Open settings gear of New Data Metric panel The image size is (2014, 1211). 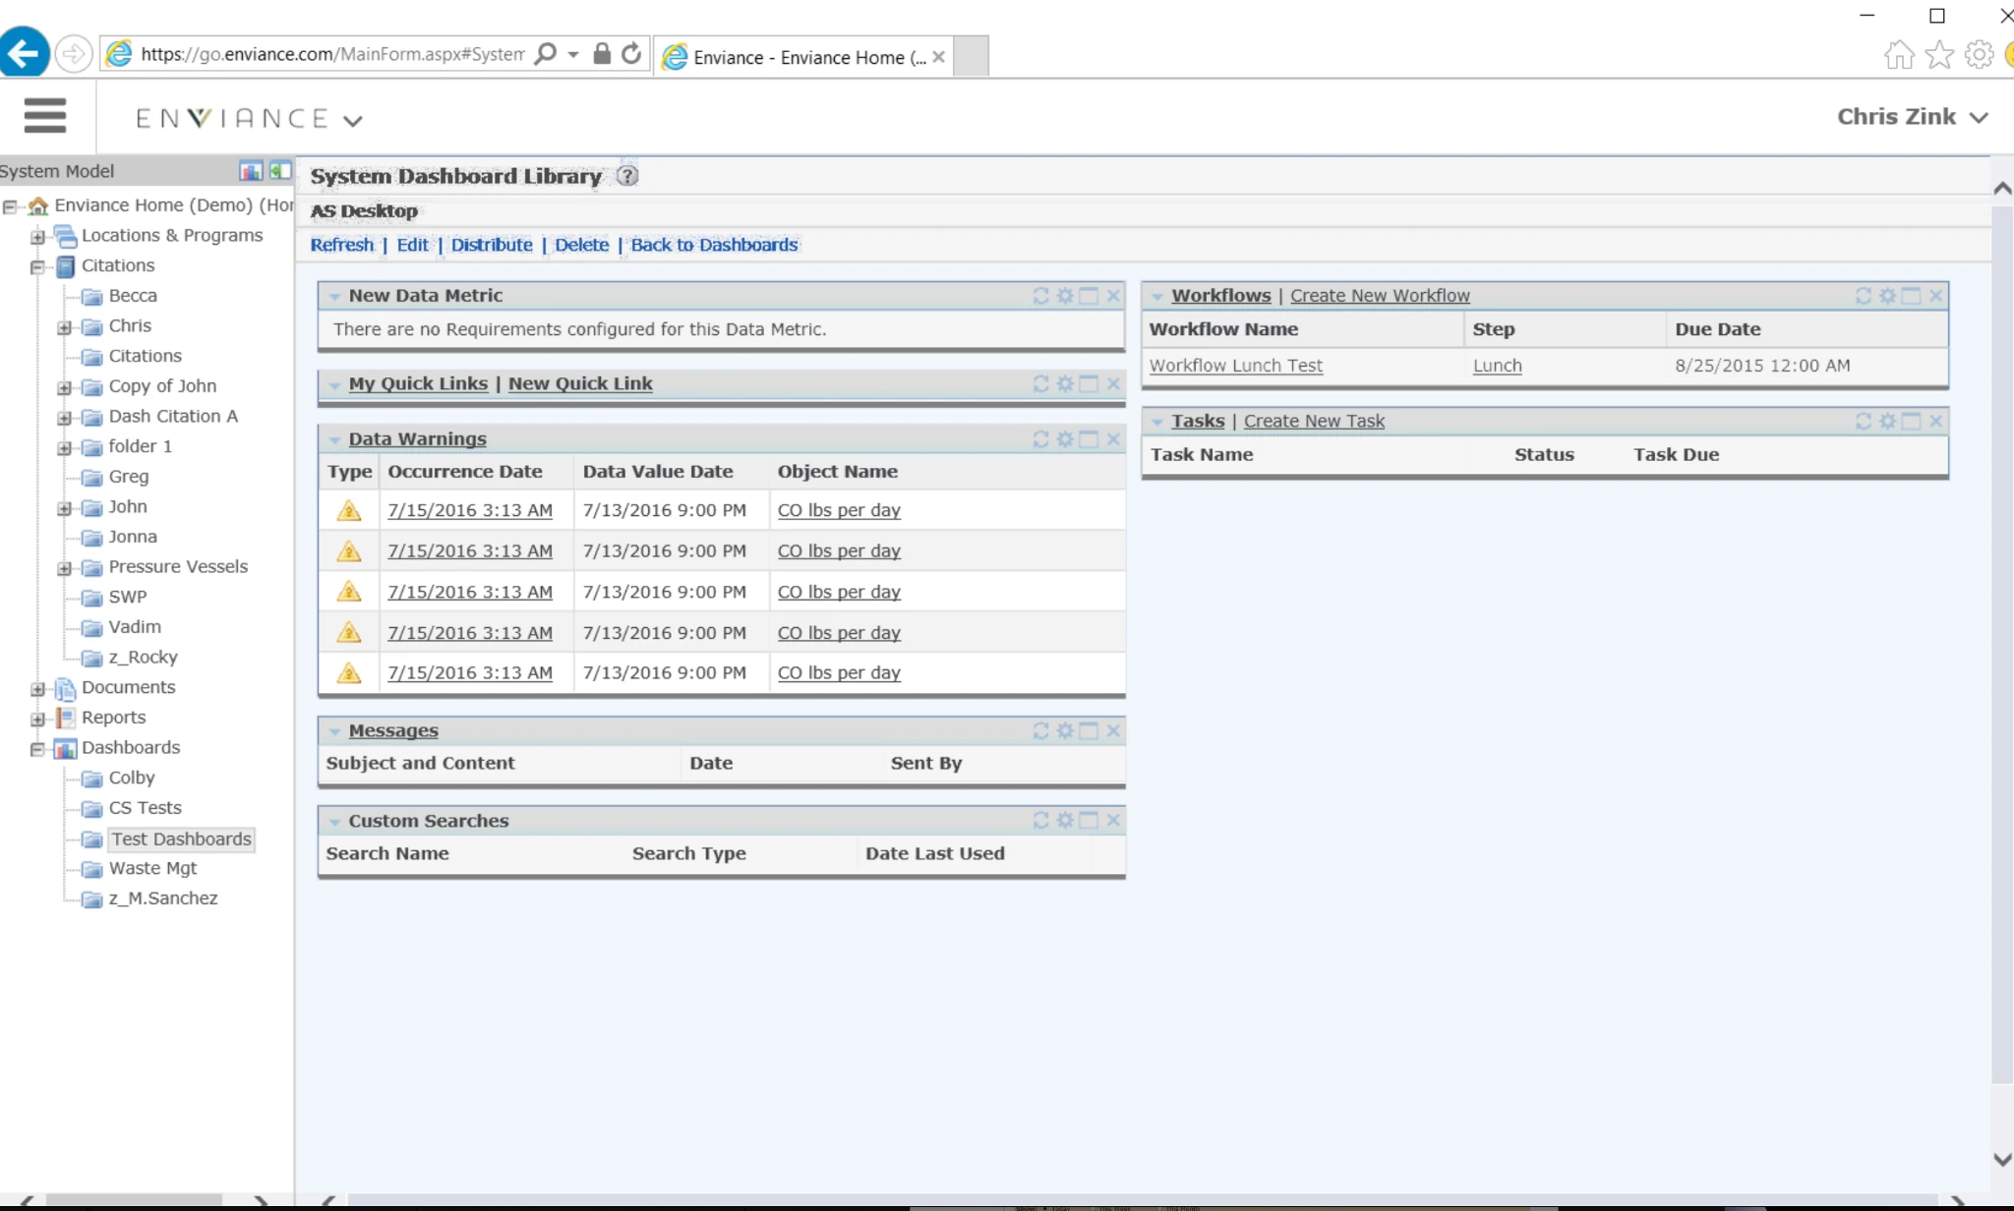tap(1065, 296)
